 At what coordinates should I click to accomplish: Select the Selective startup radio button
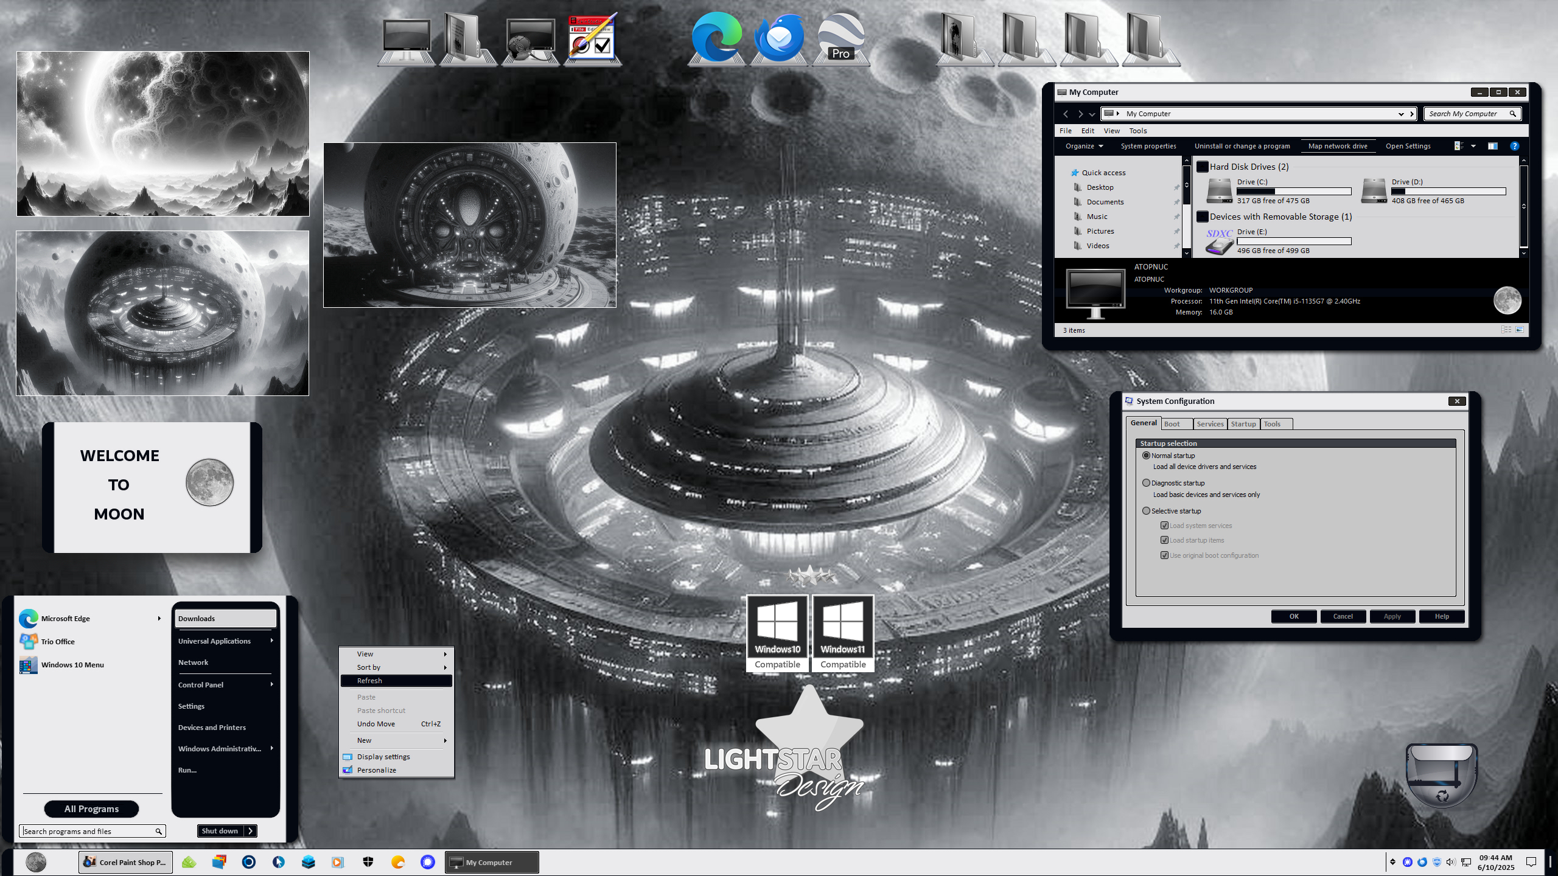click(x=1147, y=511)
